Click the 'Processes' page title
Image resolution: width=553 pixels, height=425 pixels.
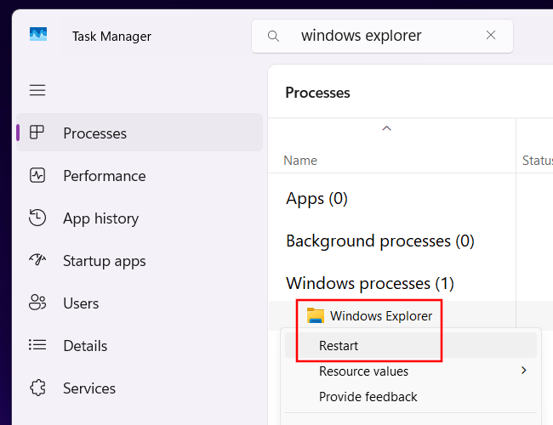(318, 93)
